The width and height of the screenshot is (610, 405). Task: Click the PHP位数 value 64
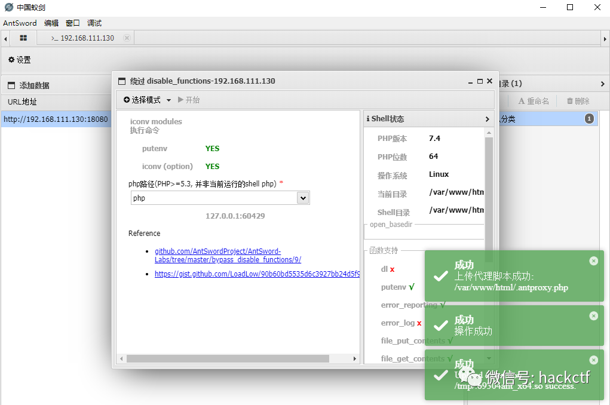(433, 157)
